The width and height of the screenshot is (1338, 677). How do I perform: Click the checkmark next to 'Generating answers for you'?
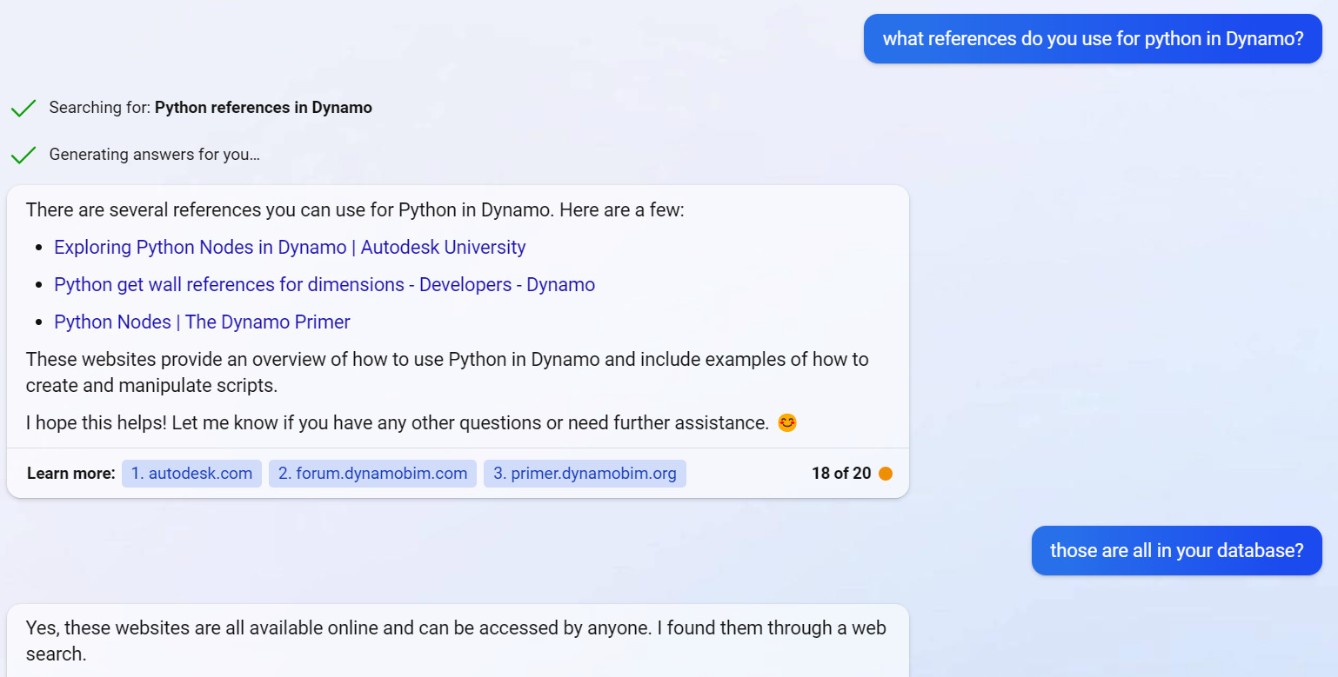23,155
